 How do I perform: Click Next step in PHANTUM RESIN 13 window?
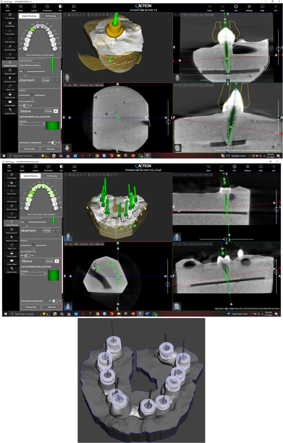51,149
